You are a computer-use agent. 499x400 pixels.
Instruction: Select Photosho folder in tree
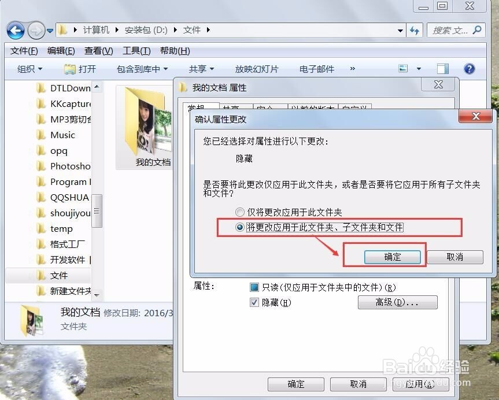[64, 166]
